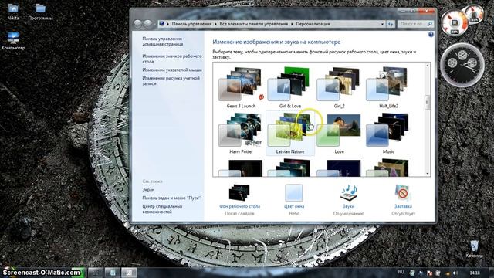Screen dimensions: 494x278
Task: Select the Harry Potter theme
Action: [x=241, y=133]
